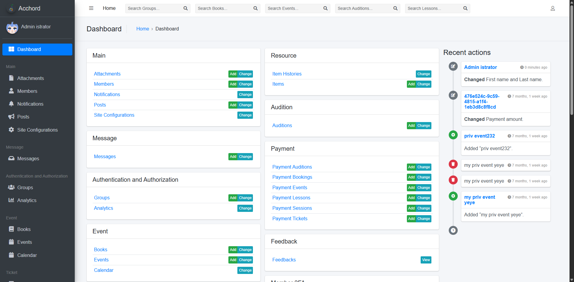Click the Search Groups magnifier icon
This screenshot has width=574, height=282.
185,8
